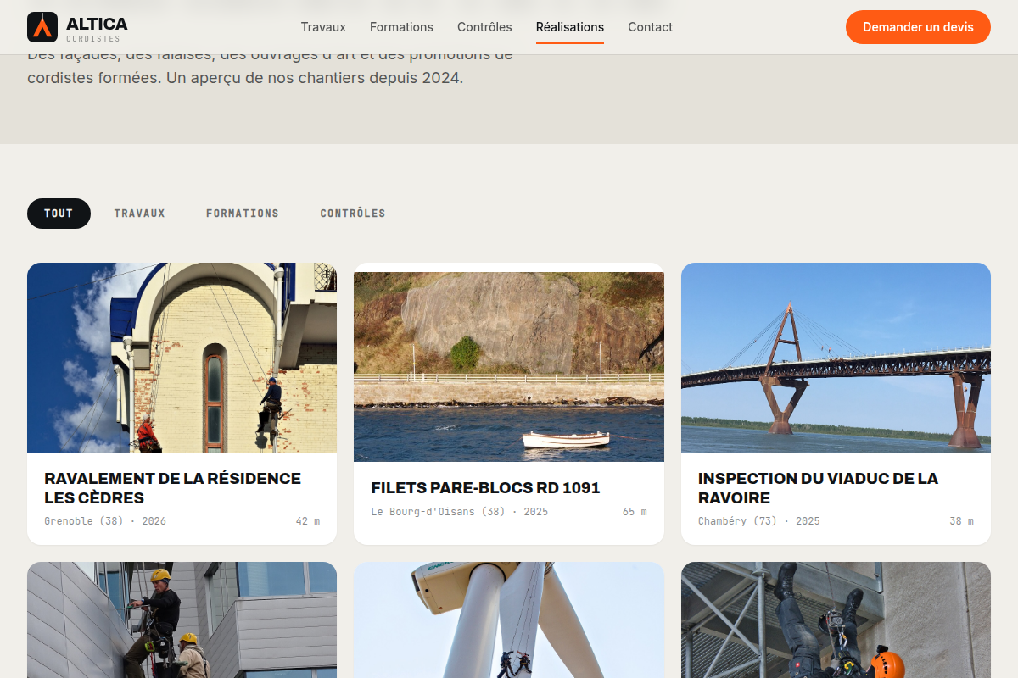Open the wind turbine blade photo
Screen dimensions: 1018x678
click(x=509, y=620)
